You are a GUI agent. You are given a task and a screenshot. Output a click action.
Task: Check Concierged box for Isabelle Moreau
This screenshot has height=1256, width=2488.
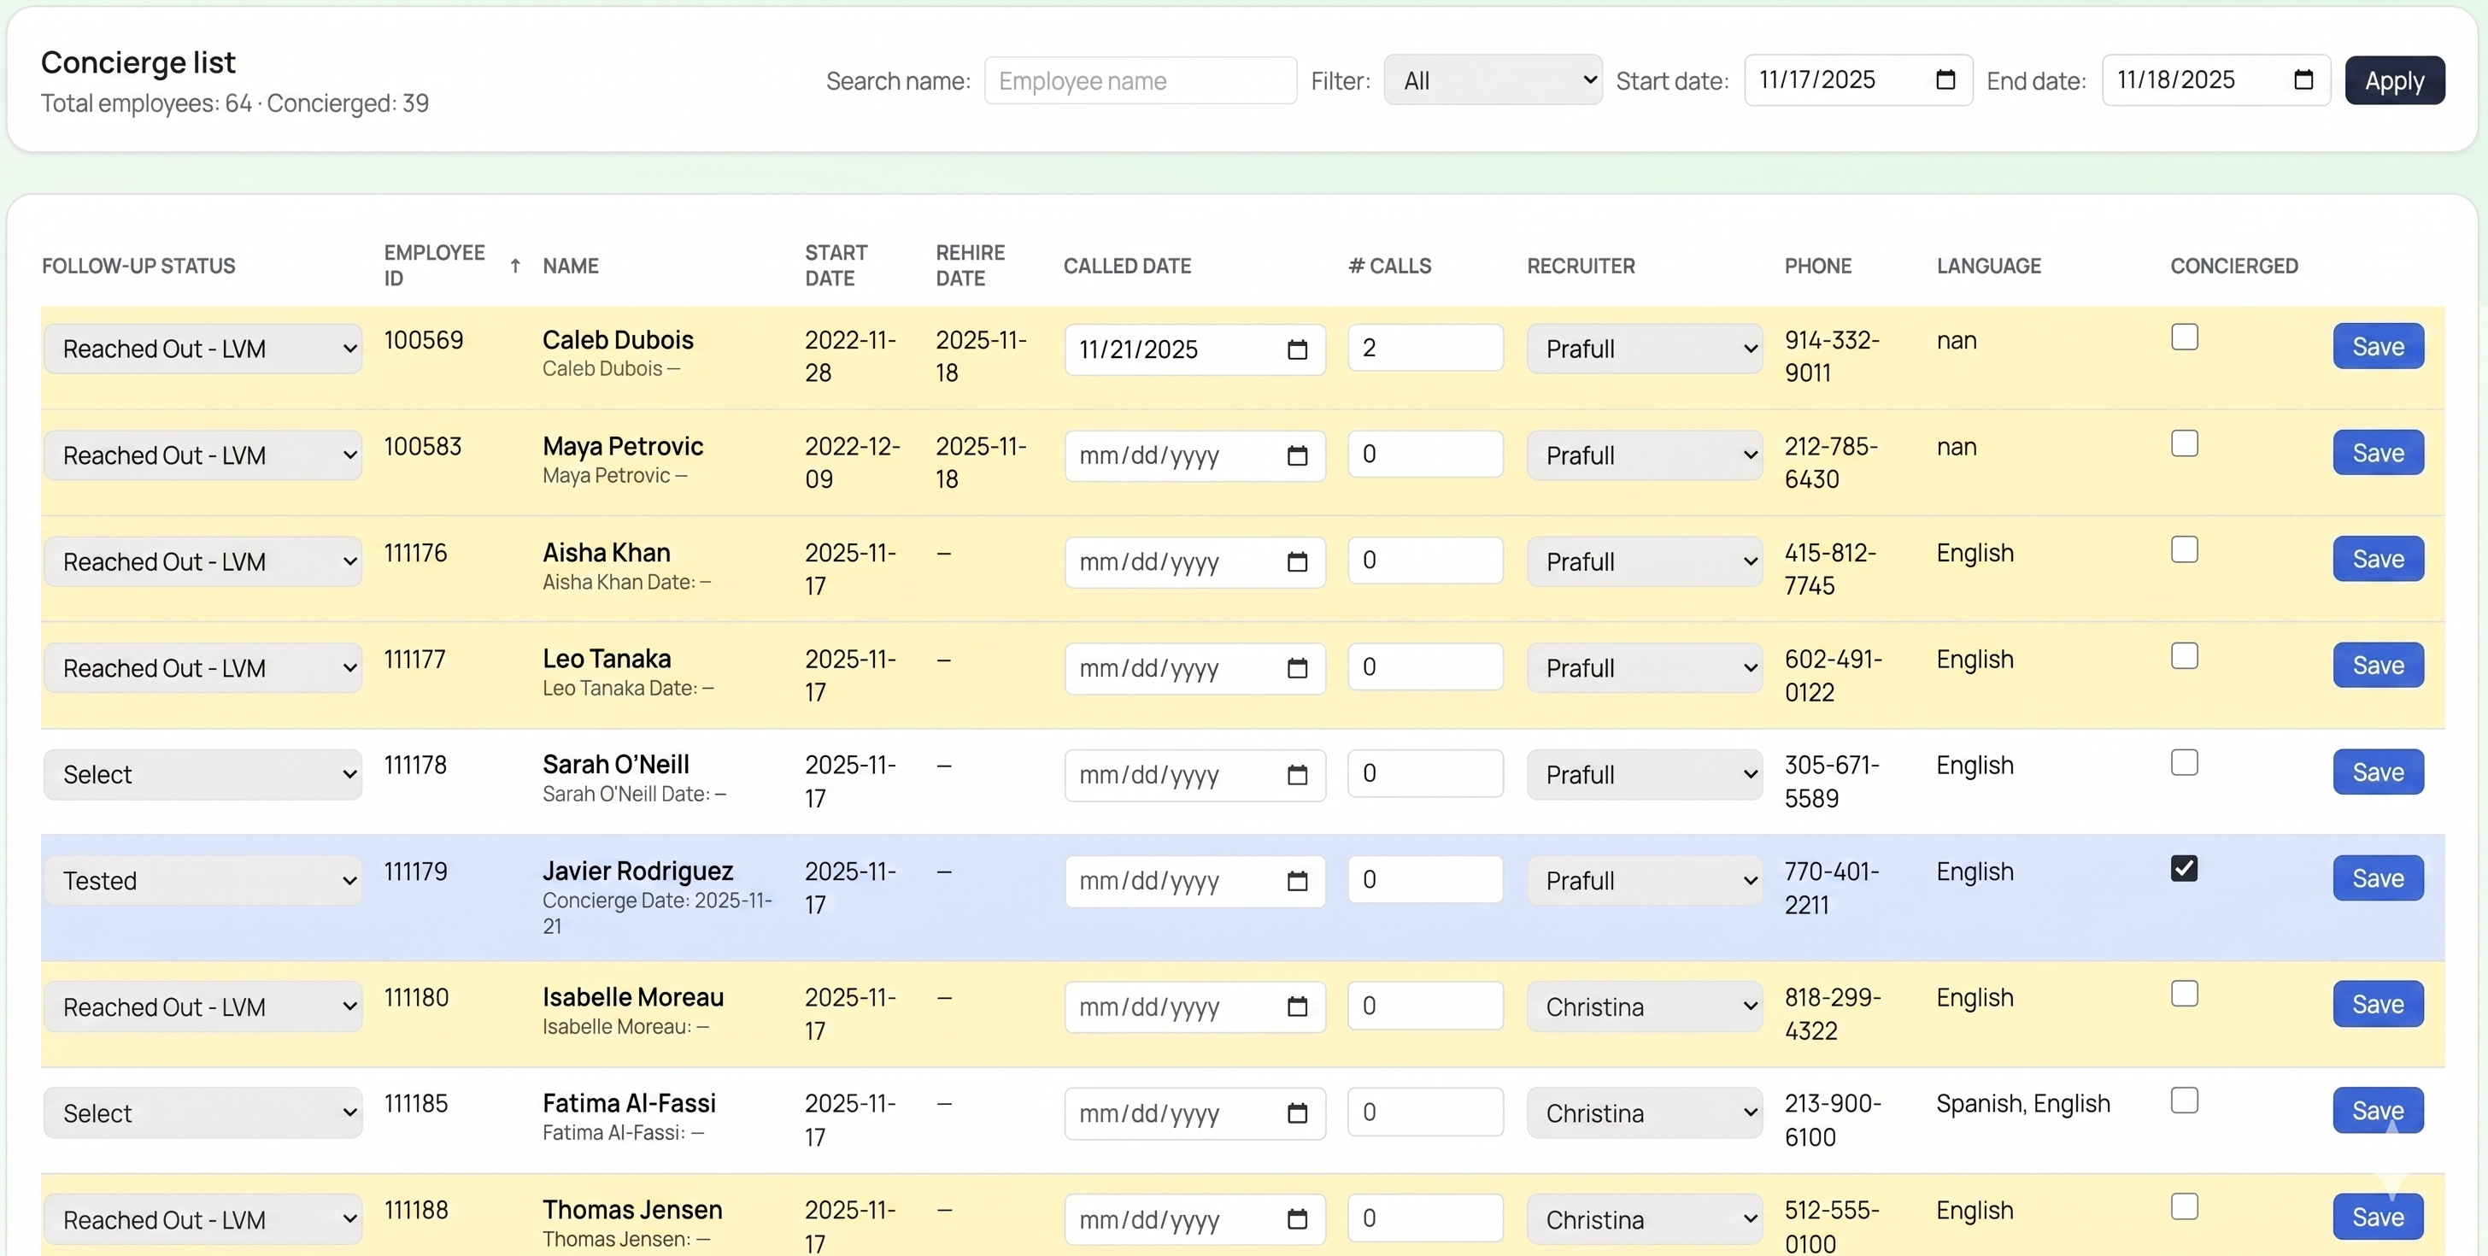(2184, 995)
